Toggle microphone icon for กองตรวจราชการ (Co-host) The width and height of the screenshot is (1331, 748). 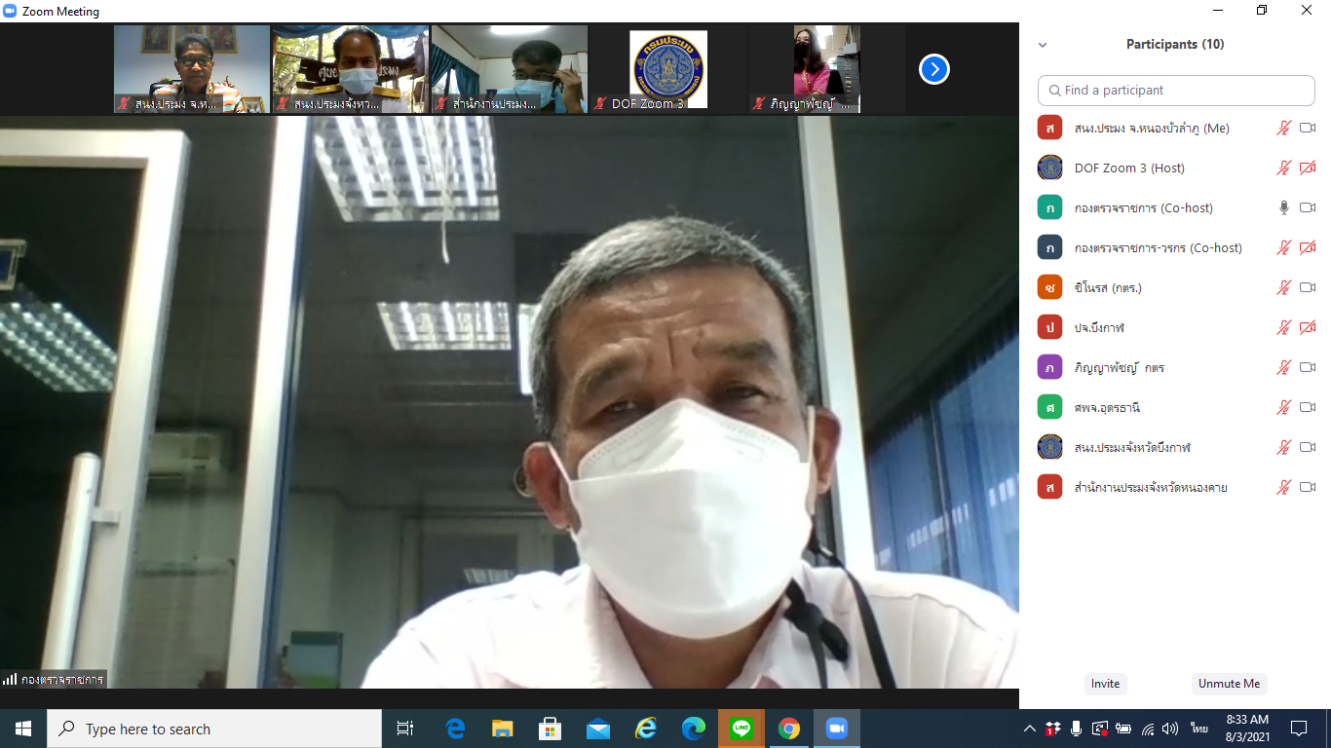pyautogui.click(x=1284, y=207)
